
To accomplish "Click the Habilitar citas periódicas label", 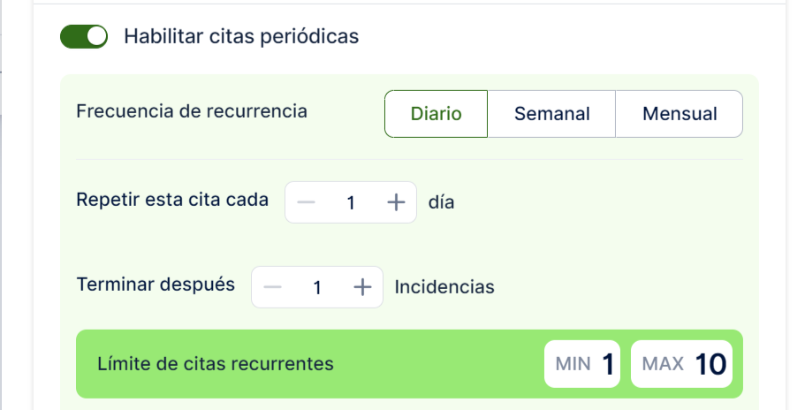I will pos(241,36).
